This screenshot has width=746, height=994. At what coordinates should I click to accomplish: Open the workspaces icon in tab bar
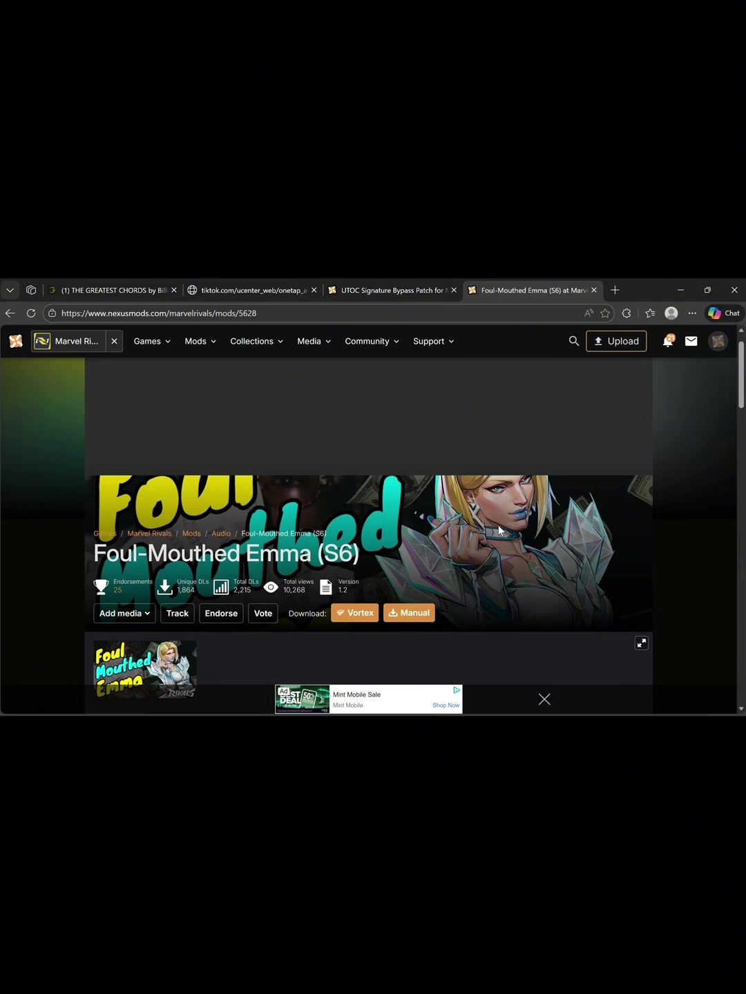coord(31,291)
